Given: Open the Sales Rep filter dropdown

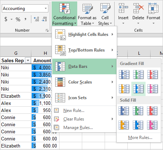Looking at the screenshot, I should [28, 60].
